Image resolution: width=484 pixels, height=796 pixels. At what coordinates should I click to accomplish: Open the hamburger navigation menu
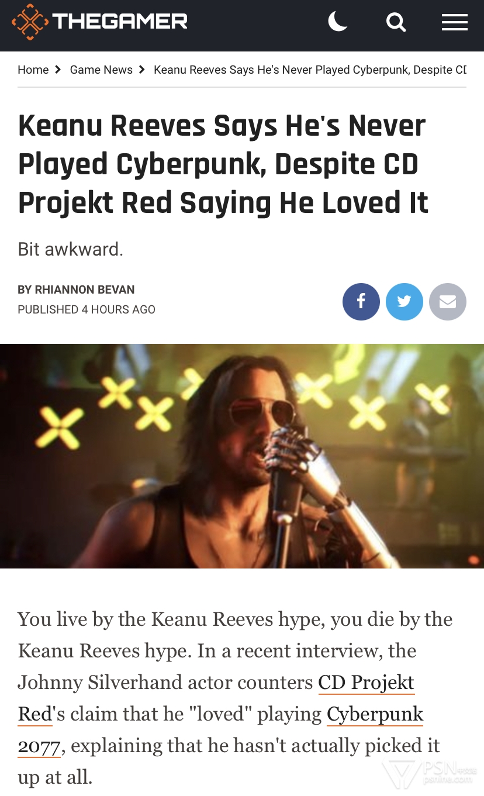coord(454,22)
